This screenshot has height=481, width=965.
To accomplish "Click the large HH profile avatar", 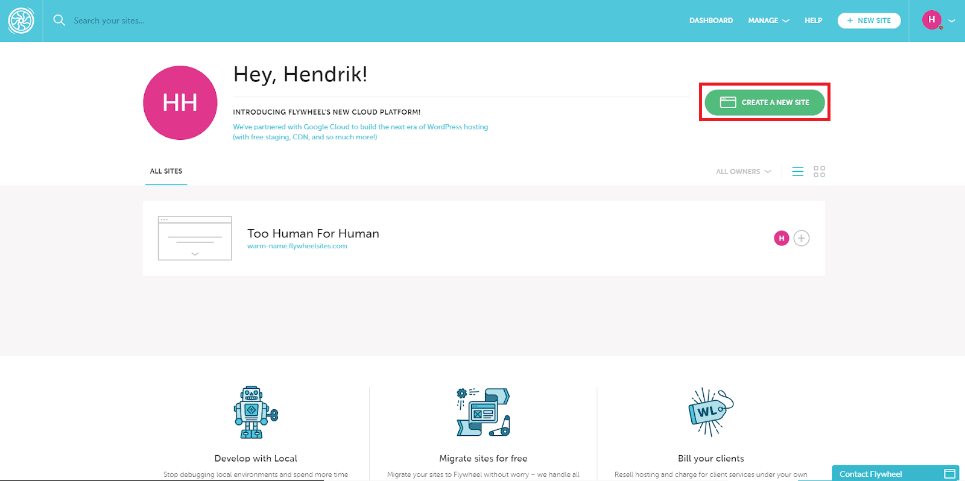I will pos(180,102).
